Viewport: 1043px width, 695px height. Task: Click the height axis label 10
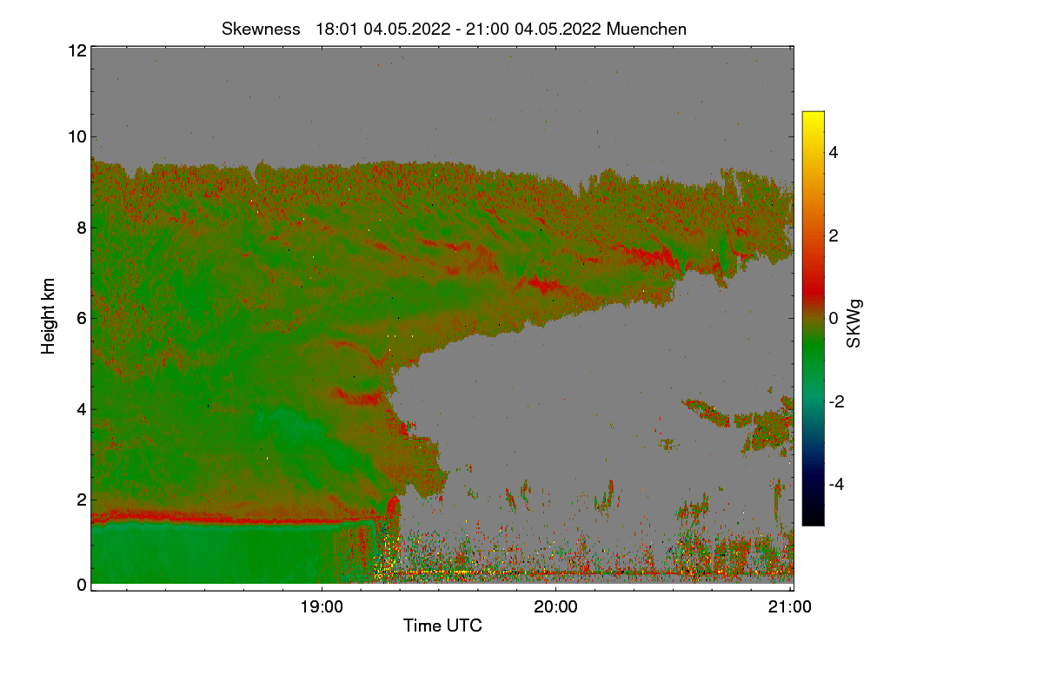(x=76, y=136)
